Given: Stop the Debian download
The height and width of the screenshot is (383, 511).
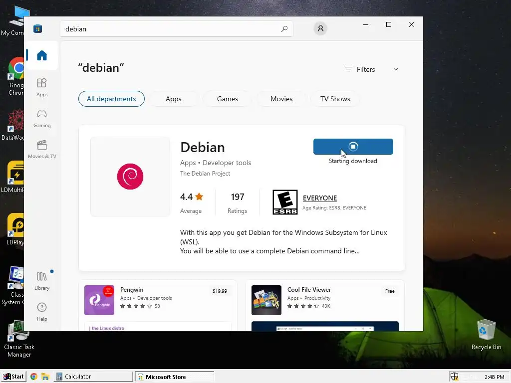Looking at the screenshot, I should 353,147.
